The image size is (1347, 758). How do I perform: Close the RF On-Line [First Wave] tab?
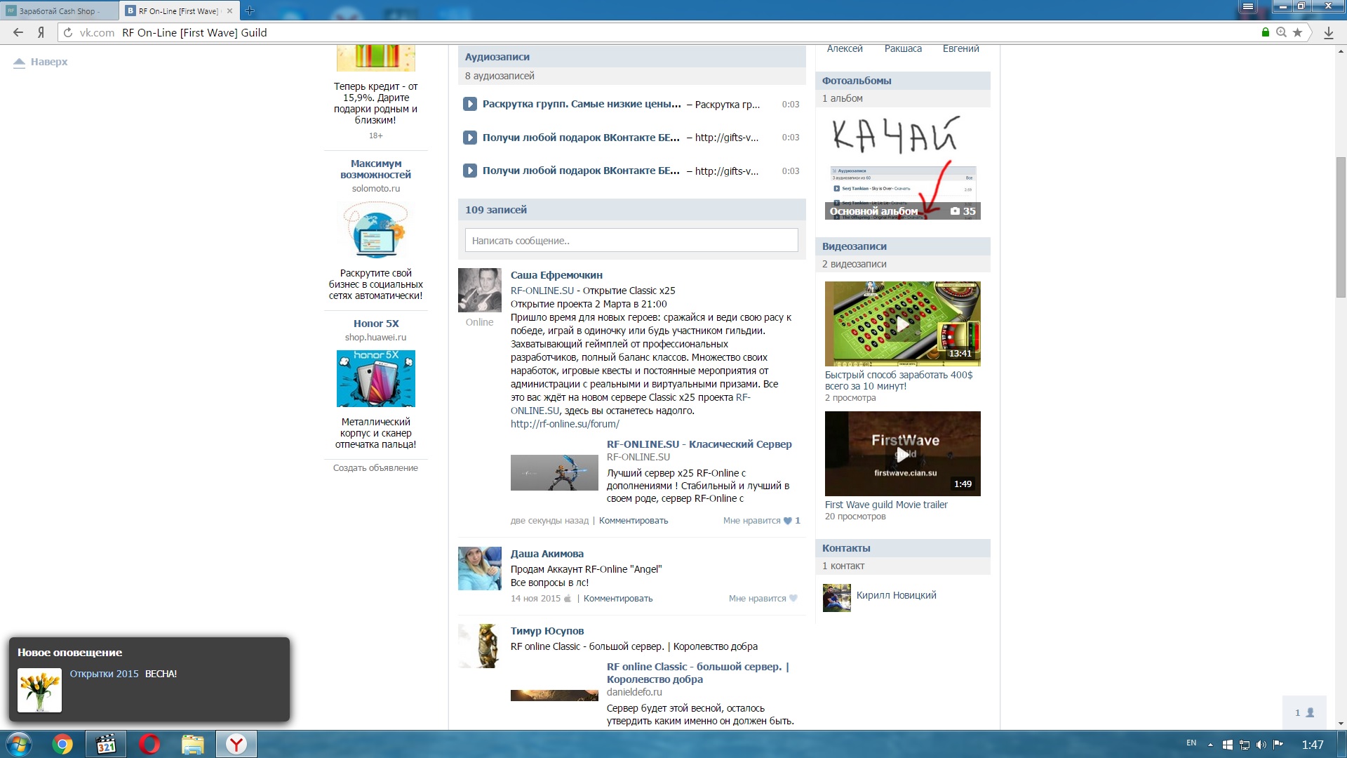[229, 11]
